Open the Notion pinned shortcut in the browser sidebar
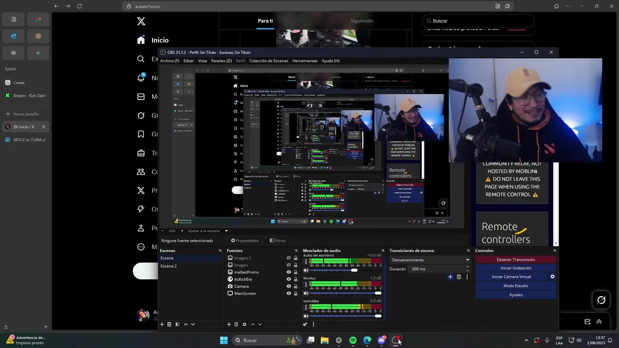The width and height of the screenshot is (619, 348). pos(14,19)
